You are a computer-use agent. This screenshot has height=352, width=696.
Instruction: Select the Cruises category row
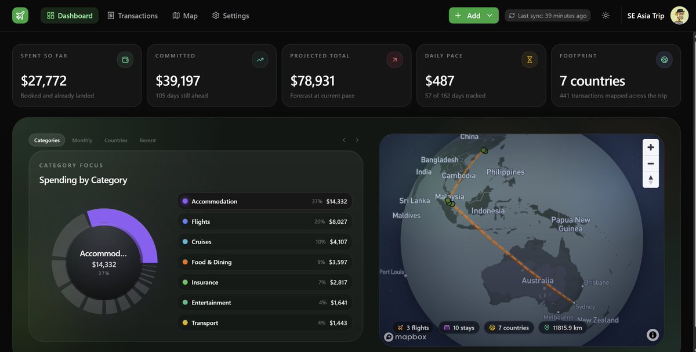pyautogui.click(x=264, y=242)
